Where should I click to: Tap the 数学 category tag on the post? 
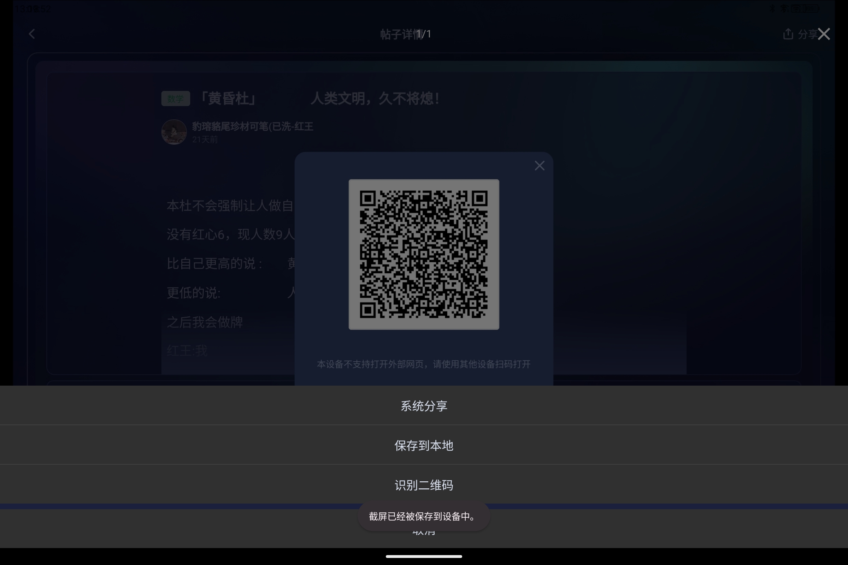click(x=176, y=98)
